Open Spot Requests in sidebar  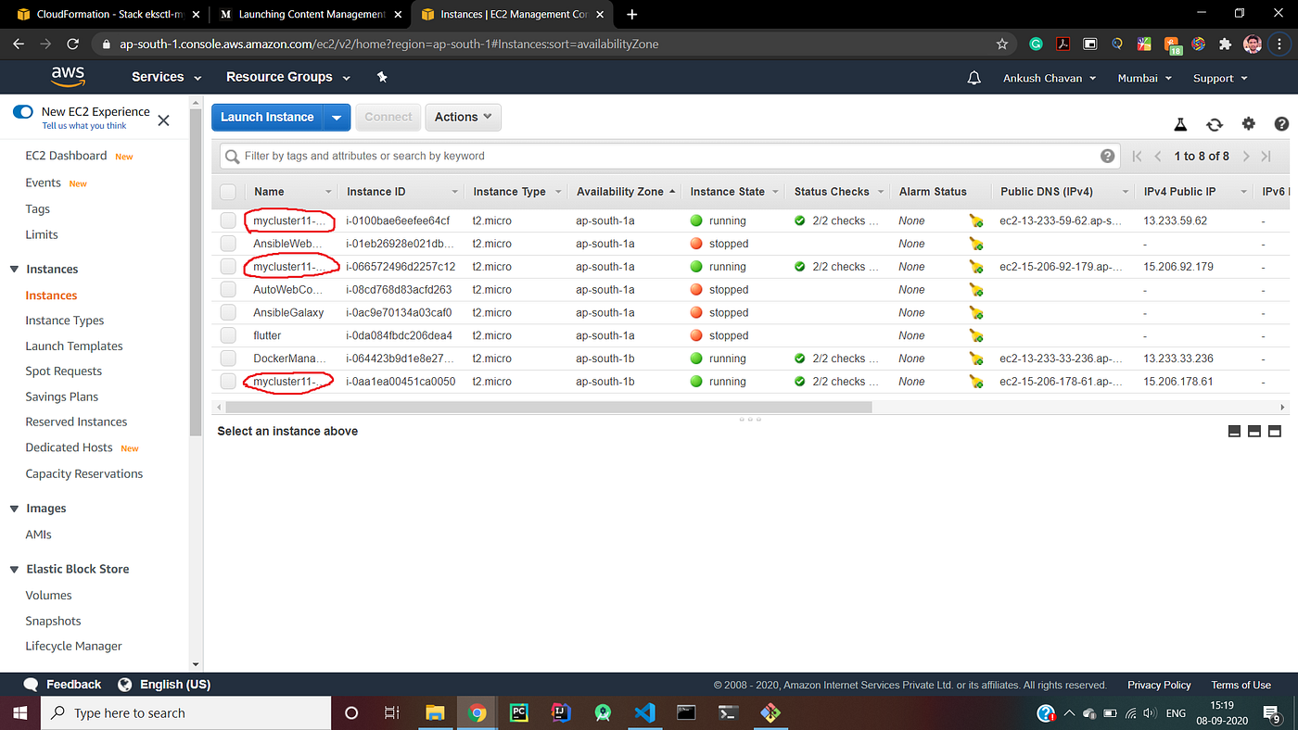click(64, 371)
